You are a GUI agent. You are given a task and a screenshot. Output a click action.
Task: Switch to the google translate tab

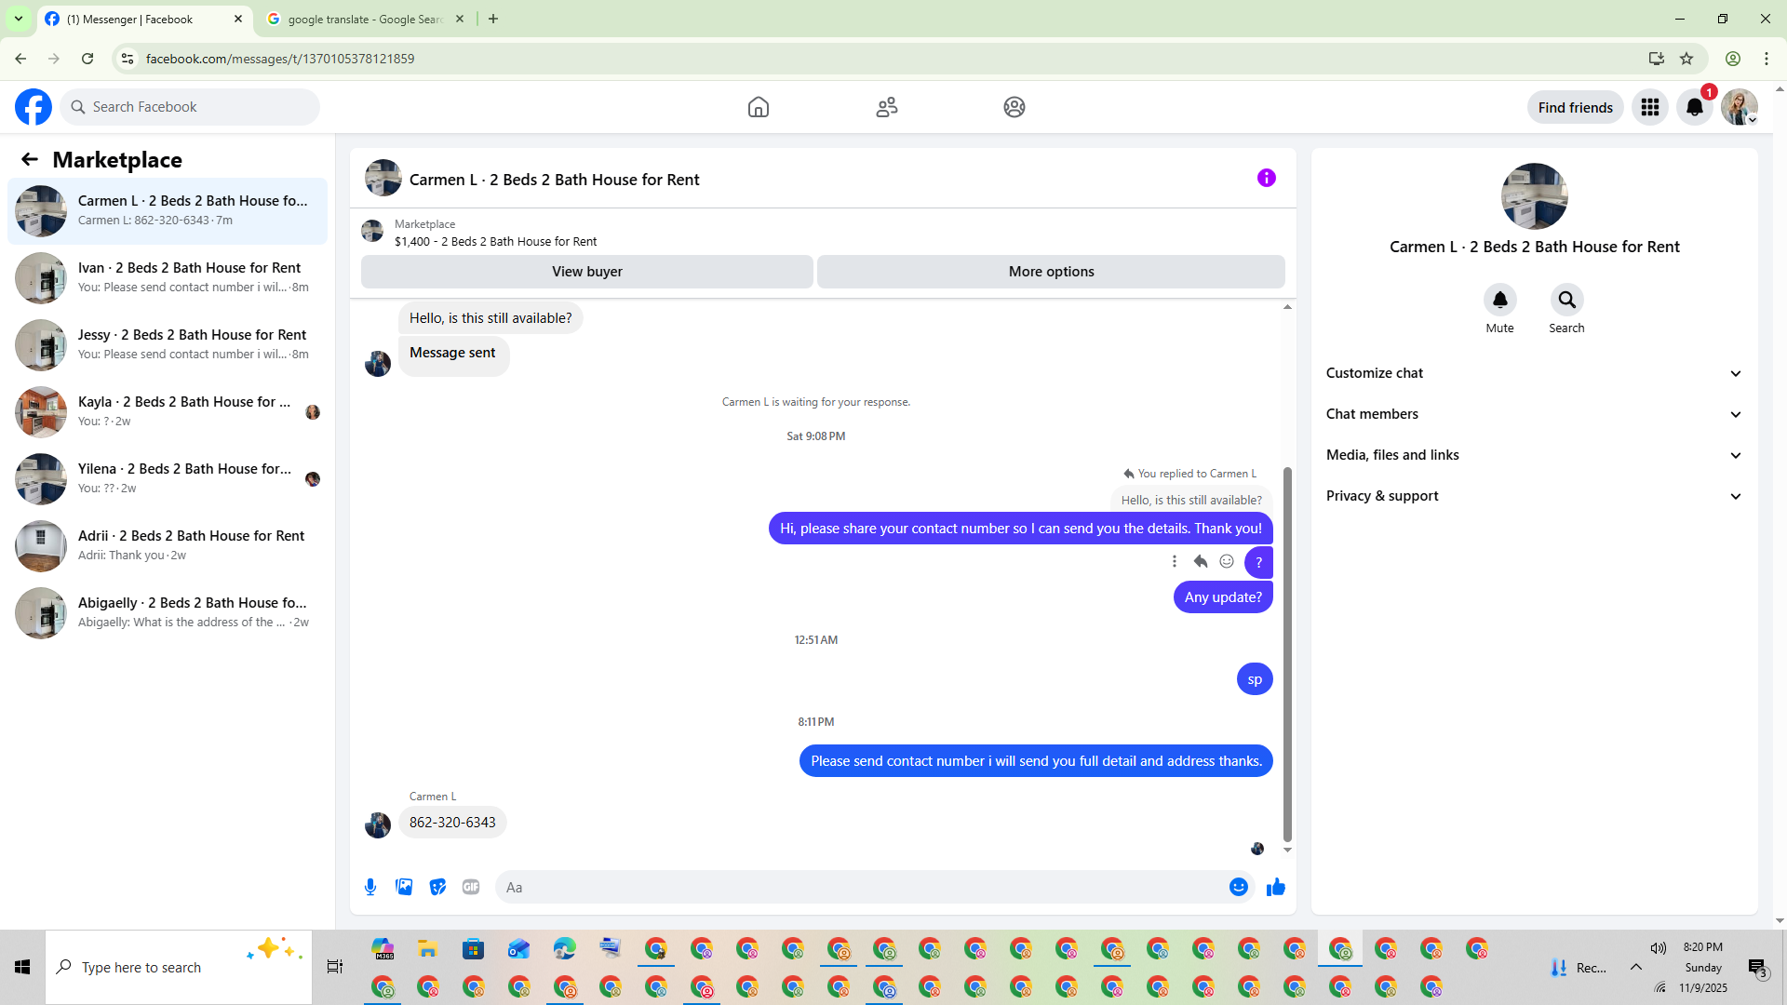[x=363, y=20]
